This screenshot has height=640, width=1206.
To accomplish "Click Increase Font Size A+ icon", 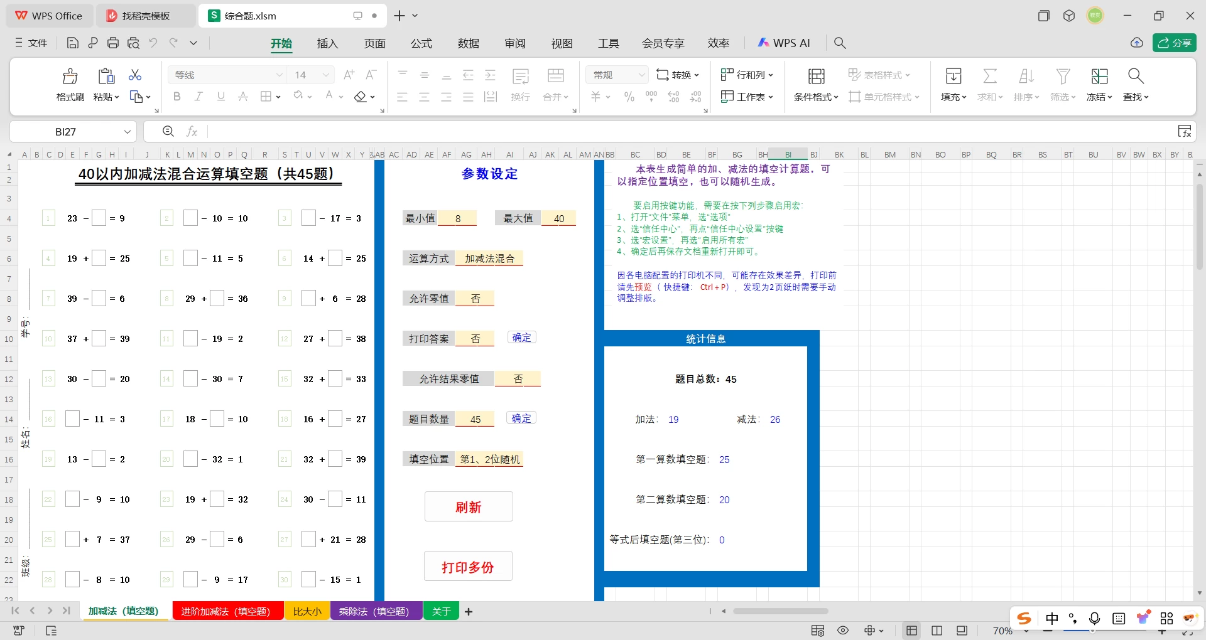I will click(x=349, y=75).
